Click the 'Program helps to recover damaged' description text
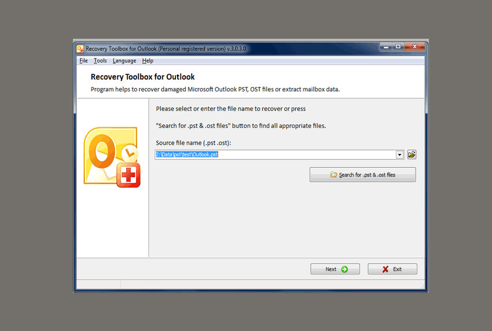492x331 pixels. 215,90
